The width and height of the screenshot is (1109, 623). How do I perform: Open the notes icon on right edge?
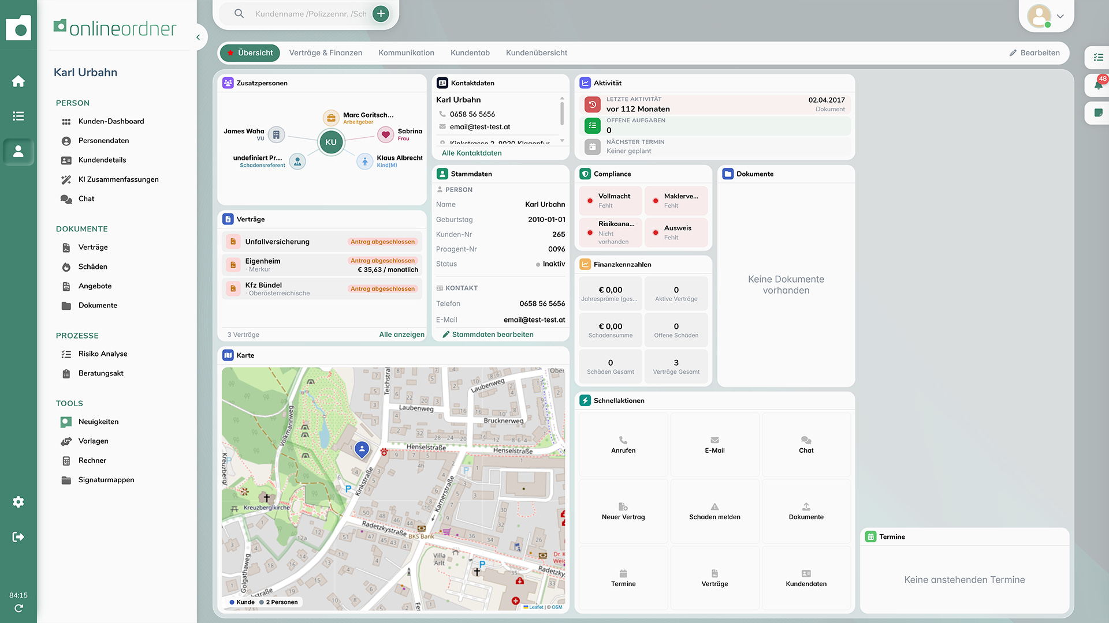(1098, 112)
